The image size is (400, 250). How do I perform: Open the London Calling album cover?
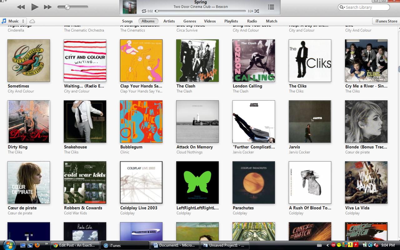point(253,61)
